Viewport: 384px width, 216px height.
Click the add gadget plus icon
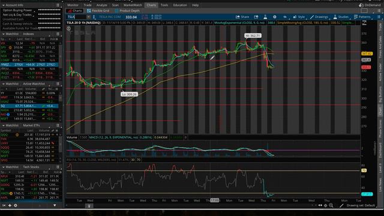click(x=10, y=205)
